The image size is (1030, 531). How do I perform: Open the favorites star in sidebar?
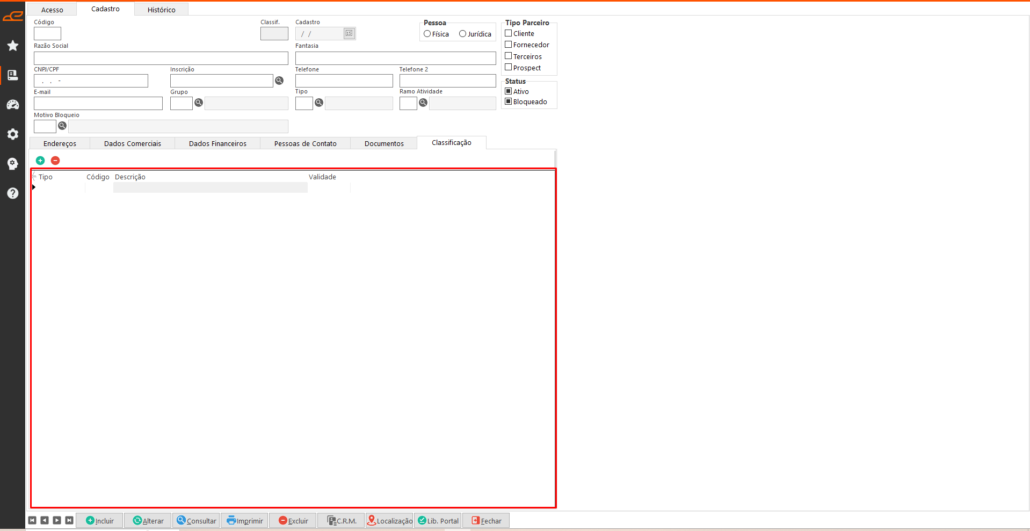(x=13, y=46)
